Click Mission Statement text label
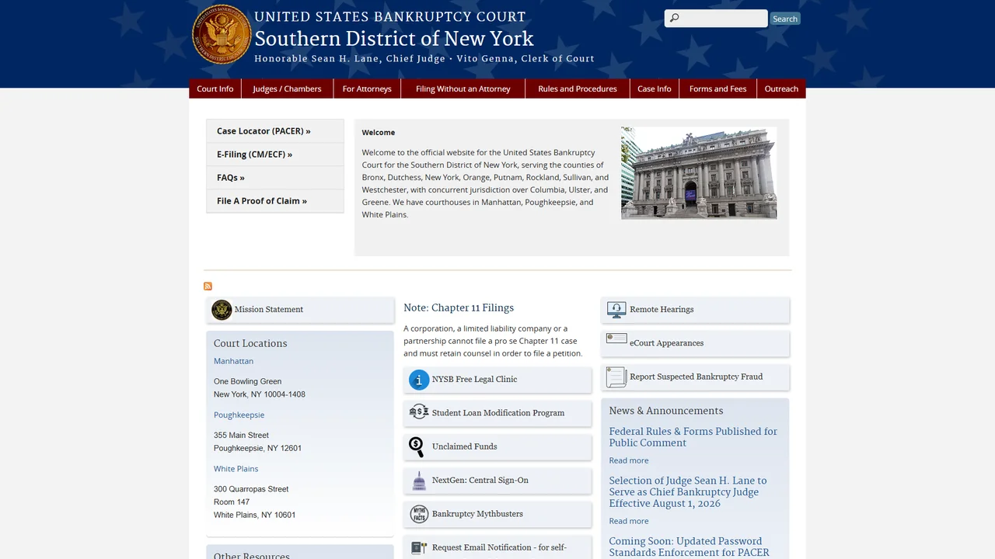This screenshot has width=995, height=559. [269, 310]
